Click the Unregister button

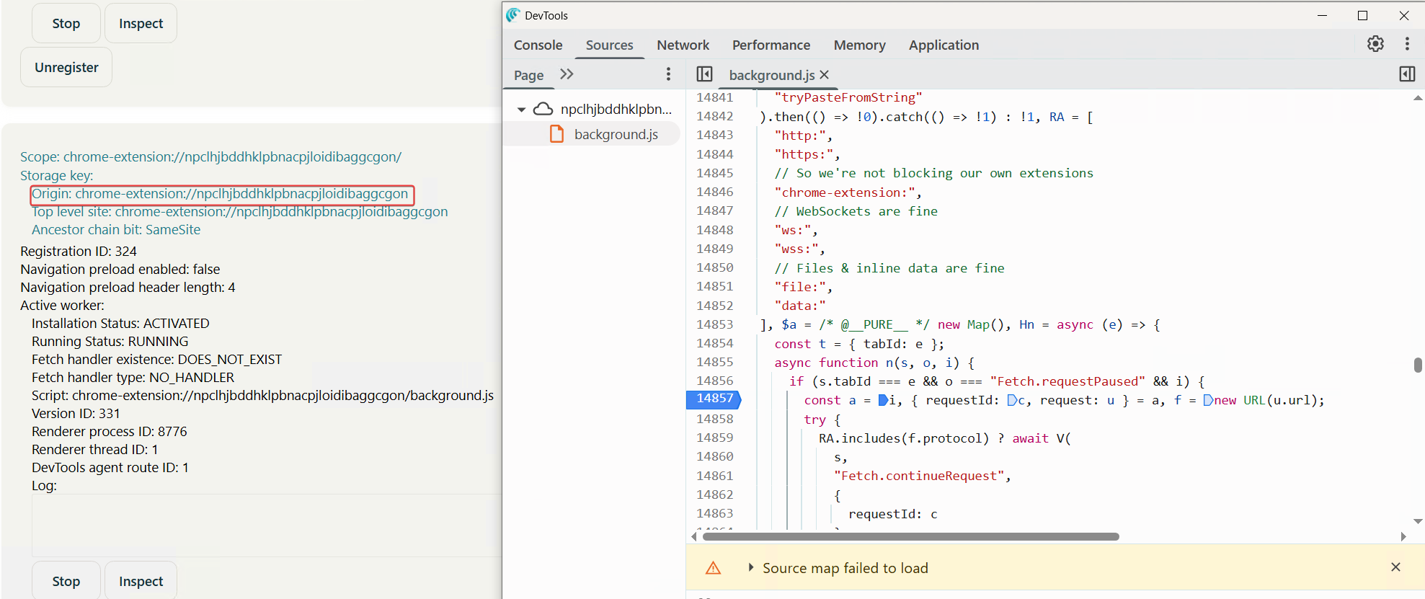coord(66,67)
